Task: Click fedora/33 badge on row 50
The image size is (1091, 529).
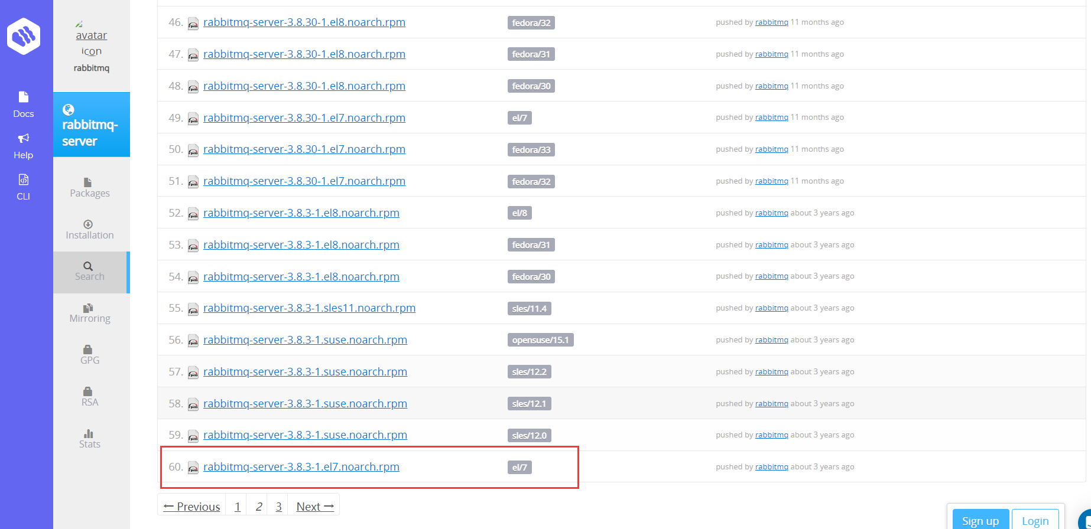Action: tap(531, 150)
